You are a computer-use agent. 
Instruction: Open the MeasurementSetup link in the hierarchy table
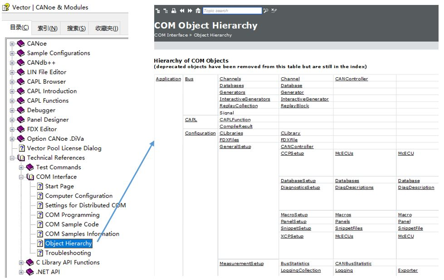[x=241, y=264]
